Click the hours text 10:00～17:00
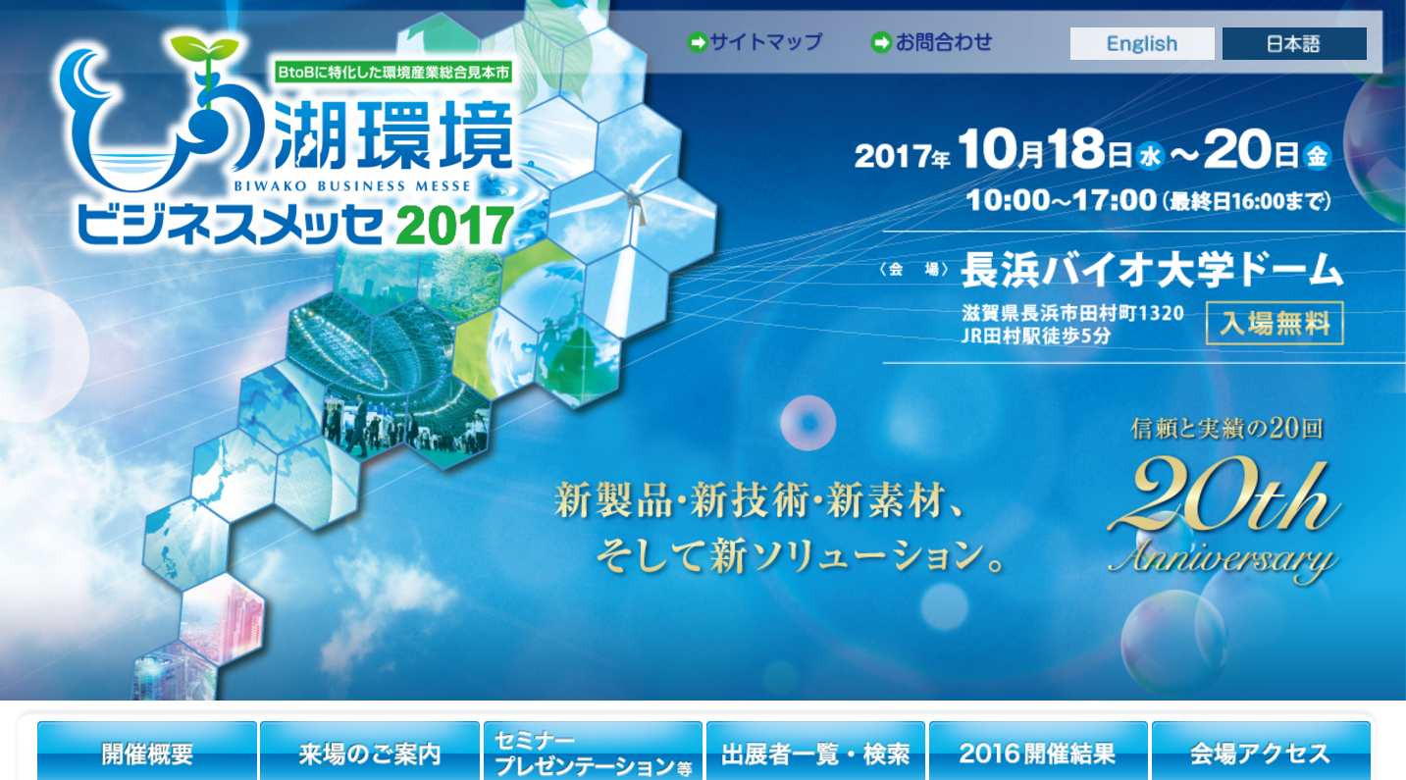This screenshot has height=780, width=1406. coord(1061,200)
